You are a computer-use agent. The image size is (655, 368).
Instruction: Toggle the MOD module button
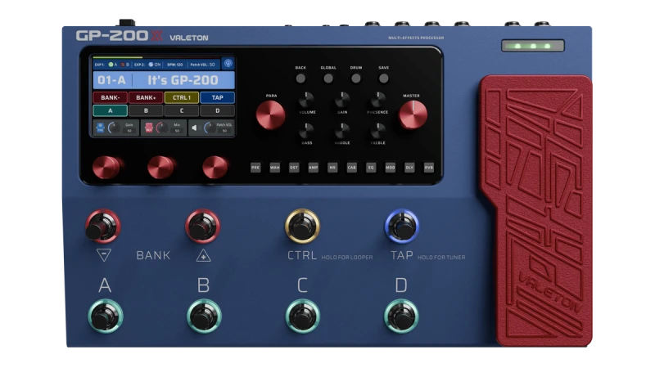(391, 168)
